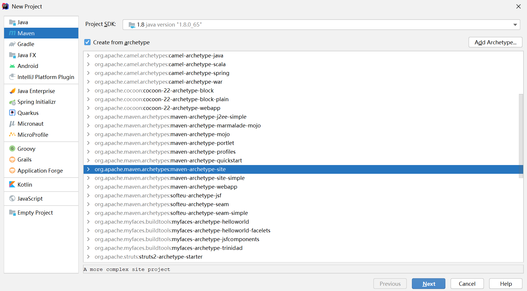Select Java Enterprise project type
Screen dimensions: 527x291
41,91
